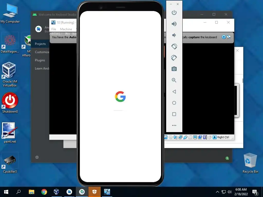Open the Windows Start menu
This screenshot has width=263, height=197.
coord(6,192)
